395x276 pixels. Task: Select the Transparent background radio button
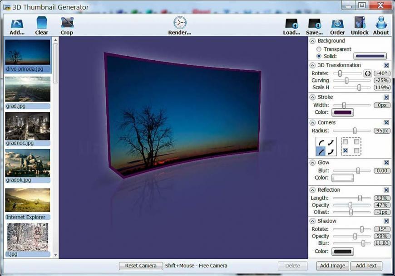[x=319, y=49]
